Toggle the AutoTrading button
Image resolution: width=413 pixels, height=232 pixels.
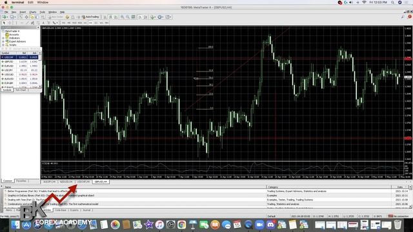[x=90, y=17]
